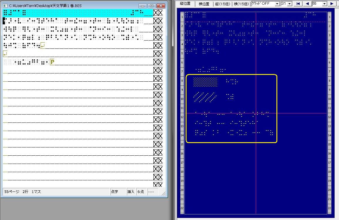Viewport: 339px width, 220px height.
Task: Toggle first X box on page-break row
Action: 156,62
